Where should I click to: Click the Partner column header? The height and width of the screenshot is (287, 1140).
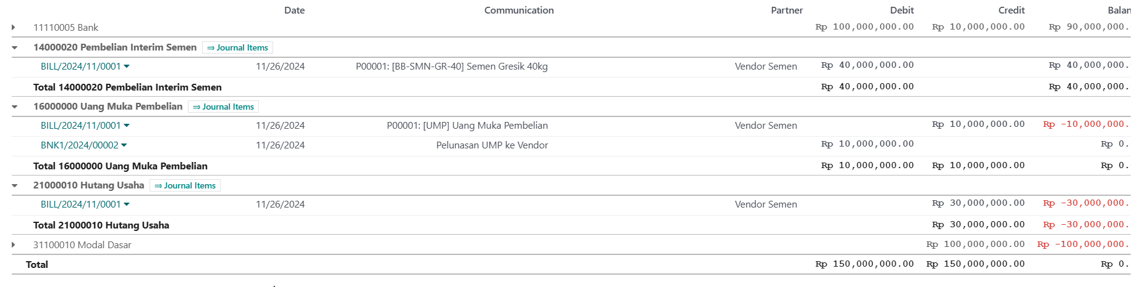(787, 10)
